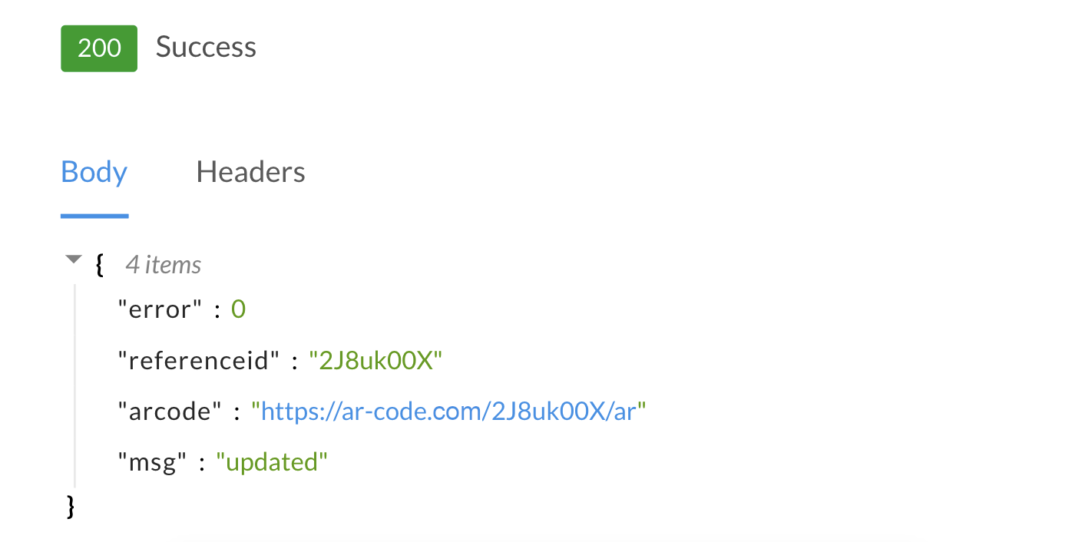This screenshot has width=1075, height=542.
Task: Click the Success status text
Action: click(206, 48)
